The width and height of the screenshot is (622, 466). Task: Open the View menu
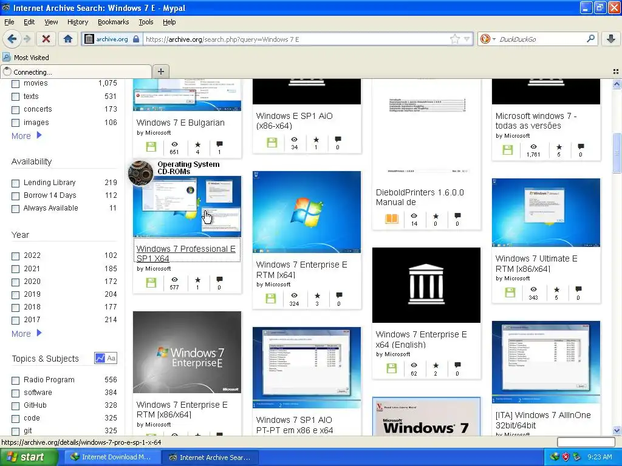51,22
